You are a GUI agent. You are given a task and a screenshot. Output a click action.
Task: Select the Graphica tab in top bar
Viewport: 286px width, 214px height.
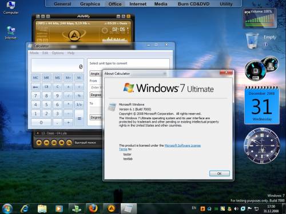point(90,4)
